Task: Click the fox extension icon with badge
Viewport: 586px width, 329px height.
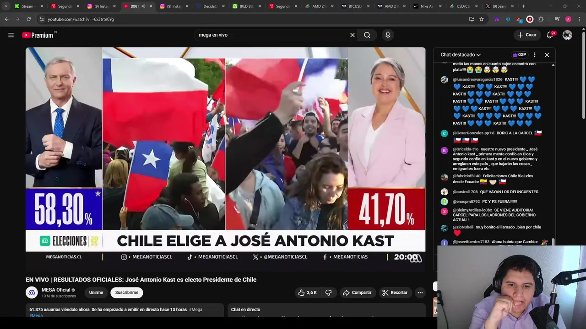Action: (x=519, y=19)
